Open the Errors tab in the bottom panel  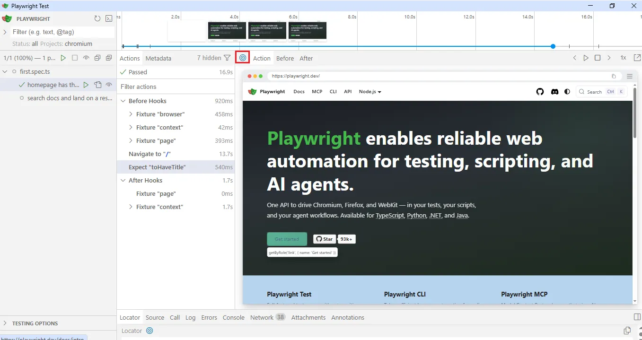point(209,317)
